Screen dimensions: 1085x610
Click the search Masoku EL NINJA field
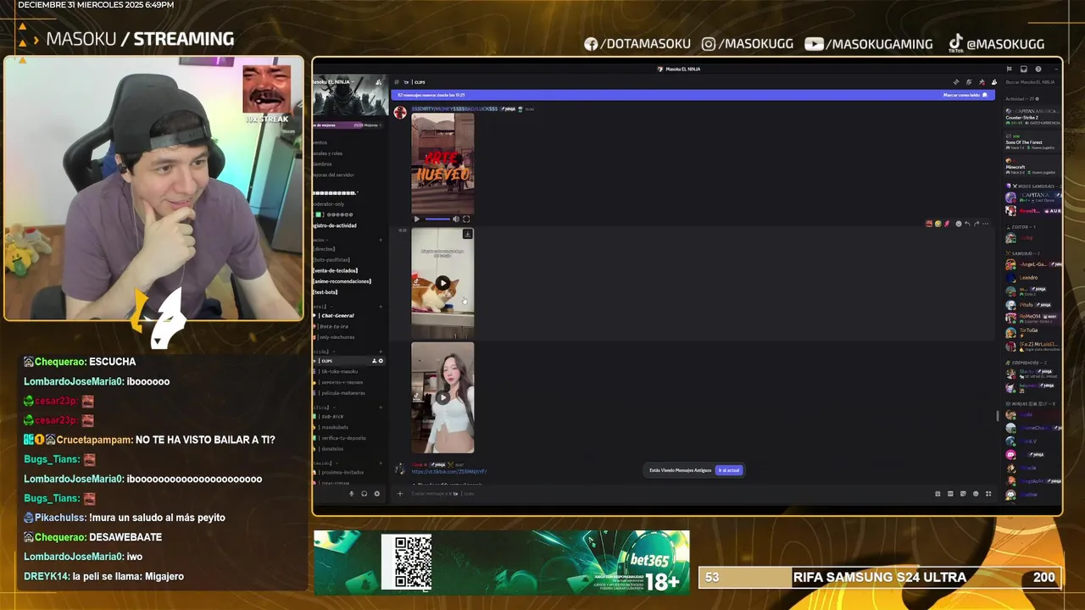click(x=1030, y=82)
